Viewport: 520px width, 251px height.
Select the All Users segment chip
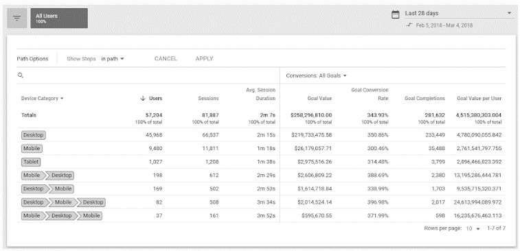pyautogui.click(x=59, y=19)
